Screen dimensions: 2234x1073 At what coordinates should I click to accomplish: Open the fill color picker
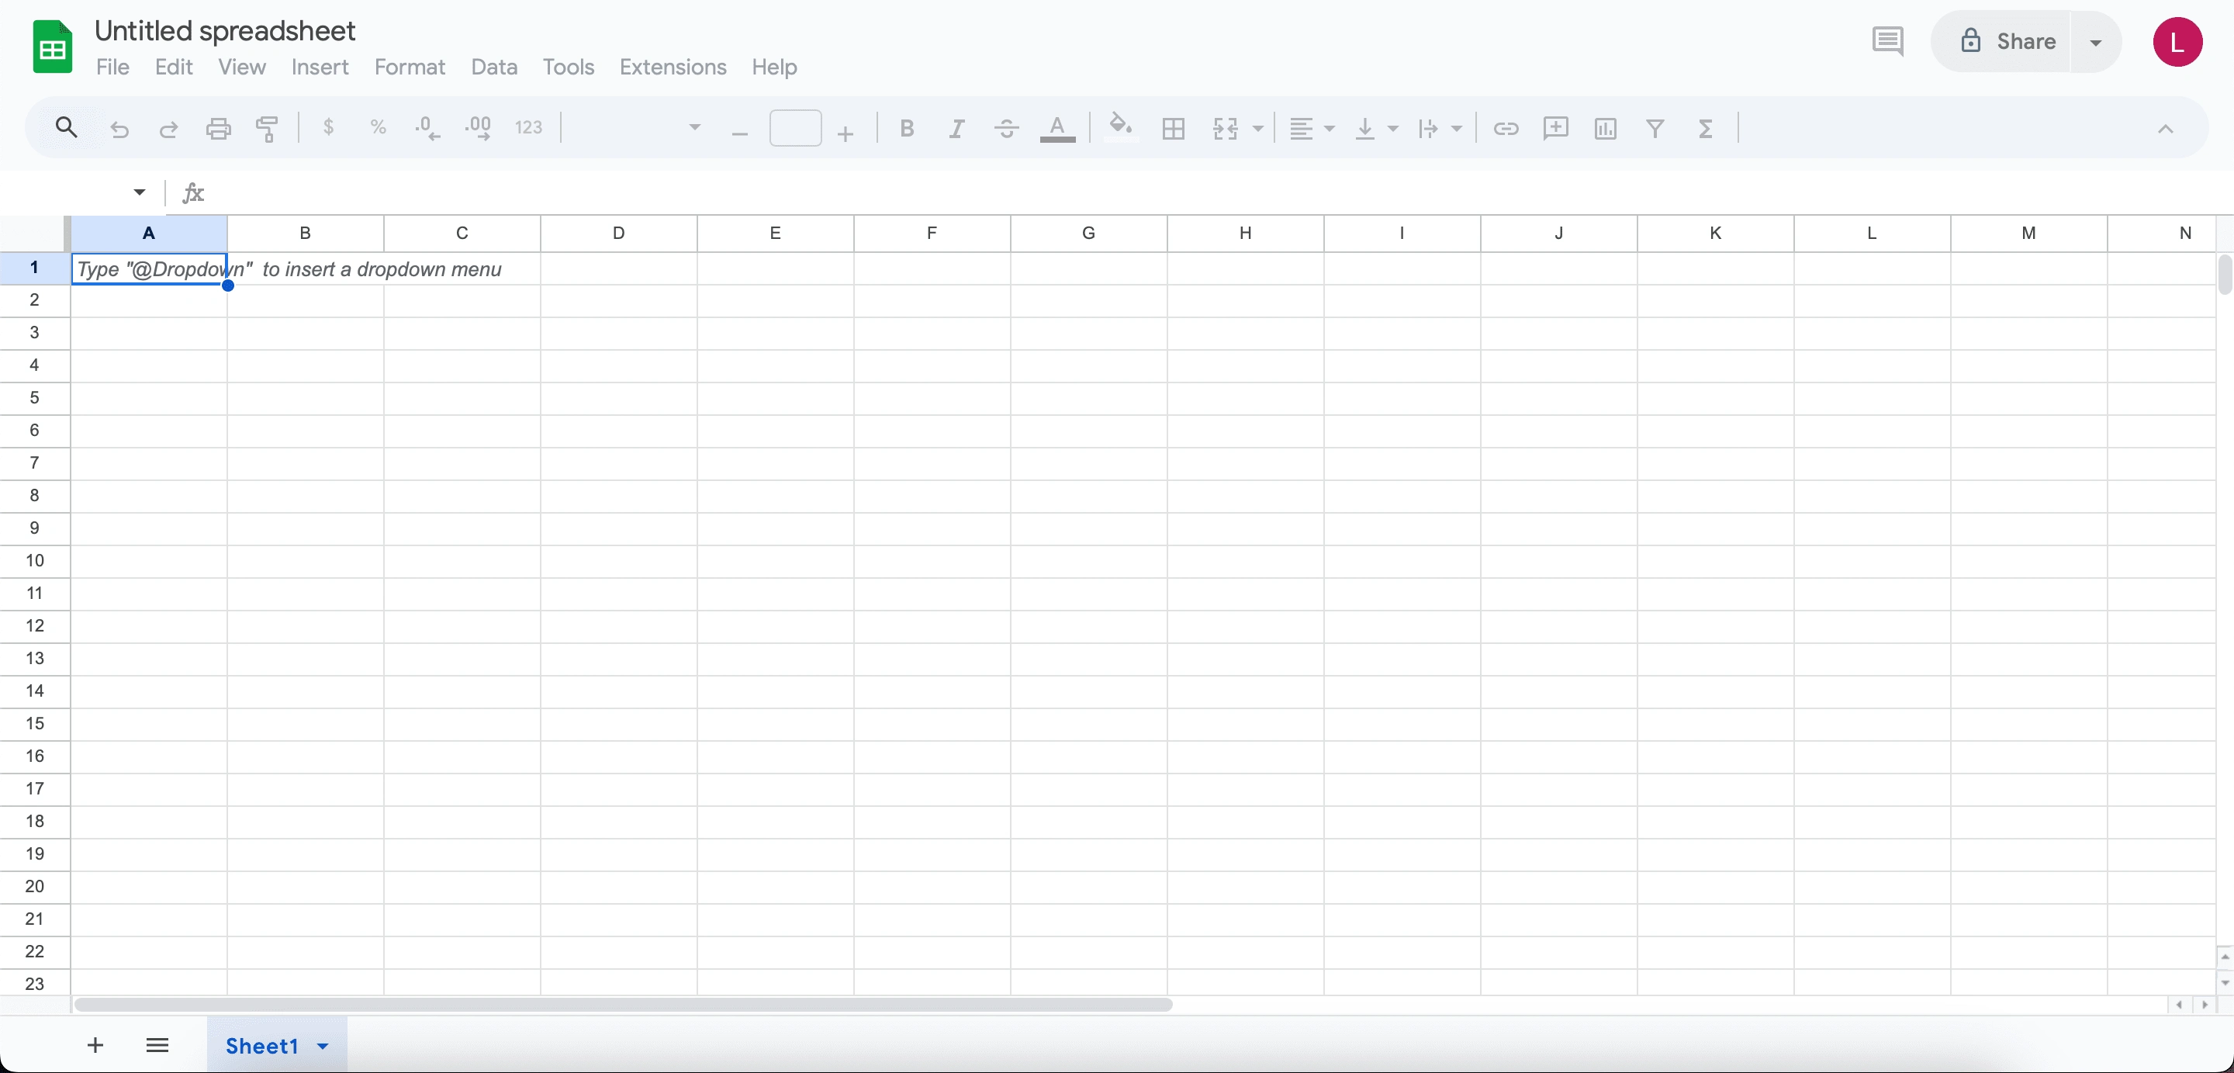[1120, 126]
